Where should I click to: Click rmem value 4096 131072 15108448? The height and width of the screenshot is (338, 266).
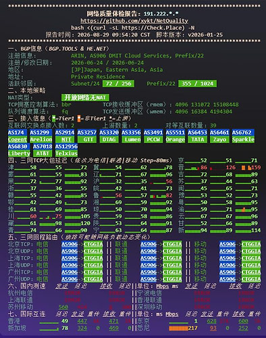point(207,105)
